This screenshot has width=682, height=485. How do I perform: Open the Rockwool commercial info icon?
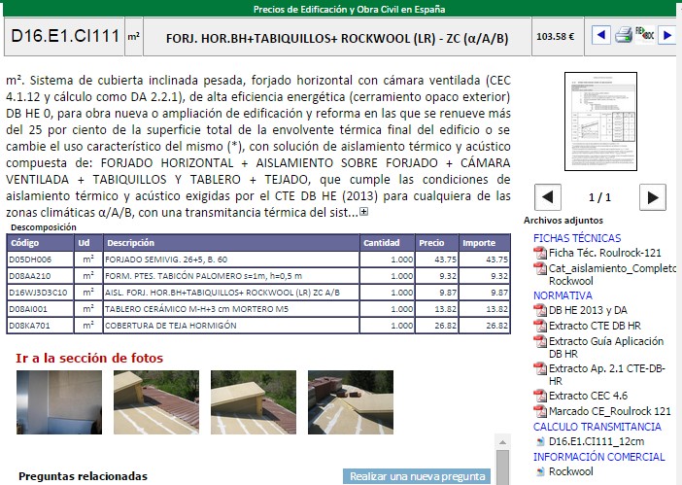pyautogui.click(x=540, y=471)
